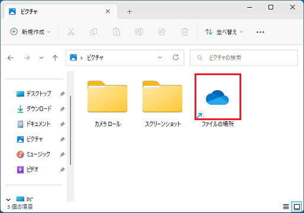The width and height of the screenshot is (304, 213).
Task: Click the navigation pane scrollbar
Action: pos(70,130)
